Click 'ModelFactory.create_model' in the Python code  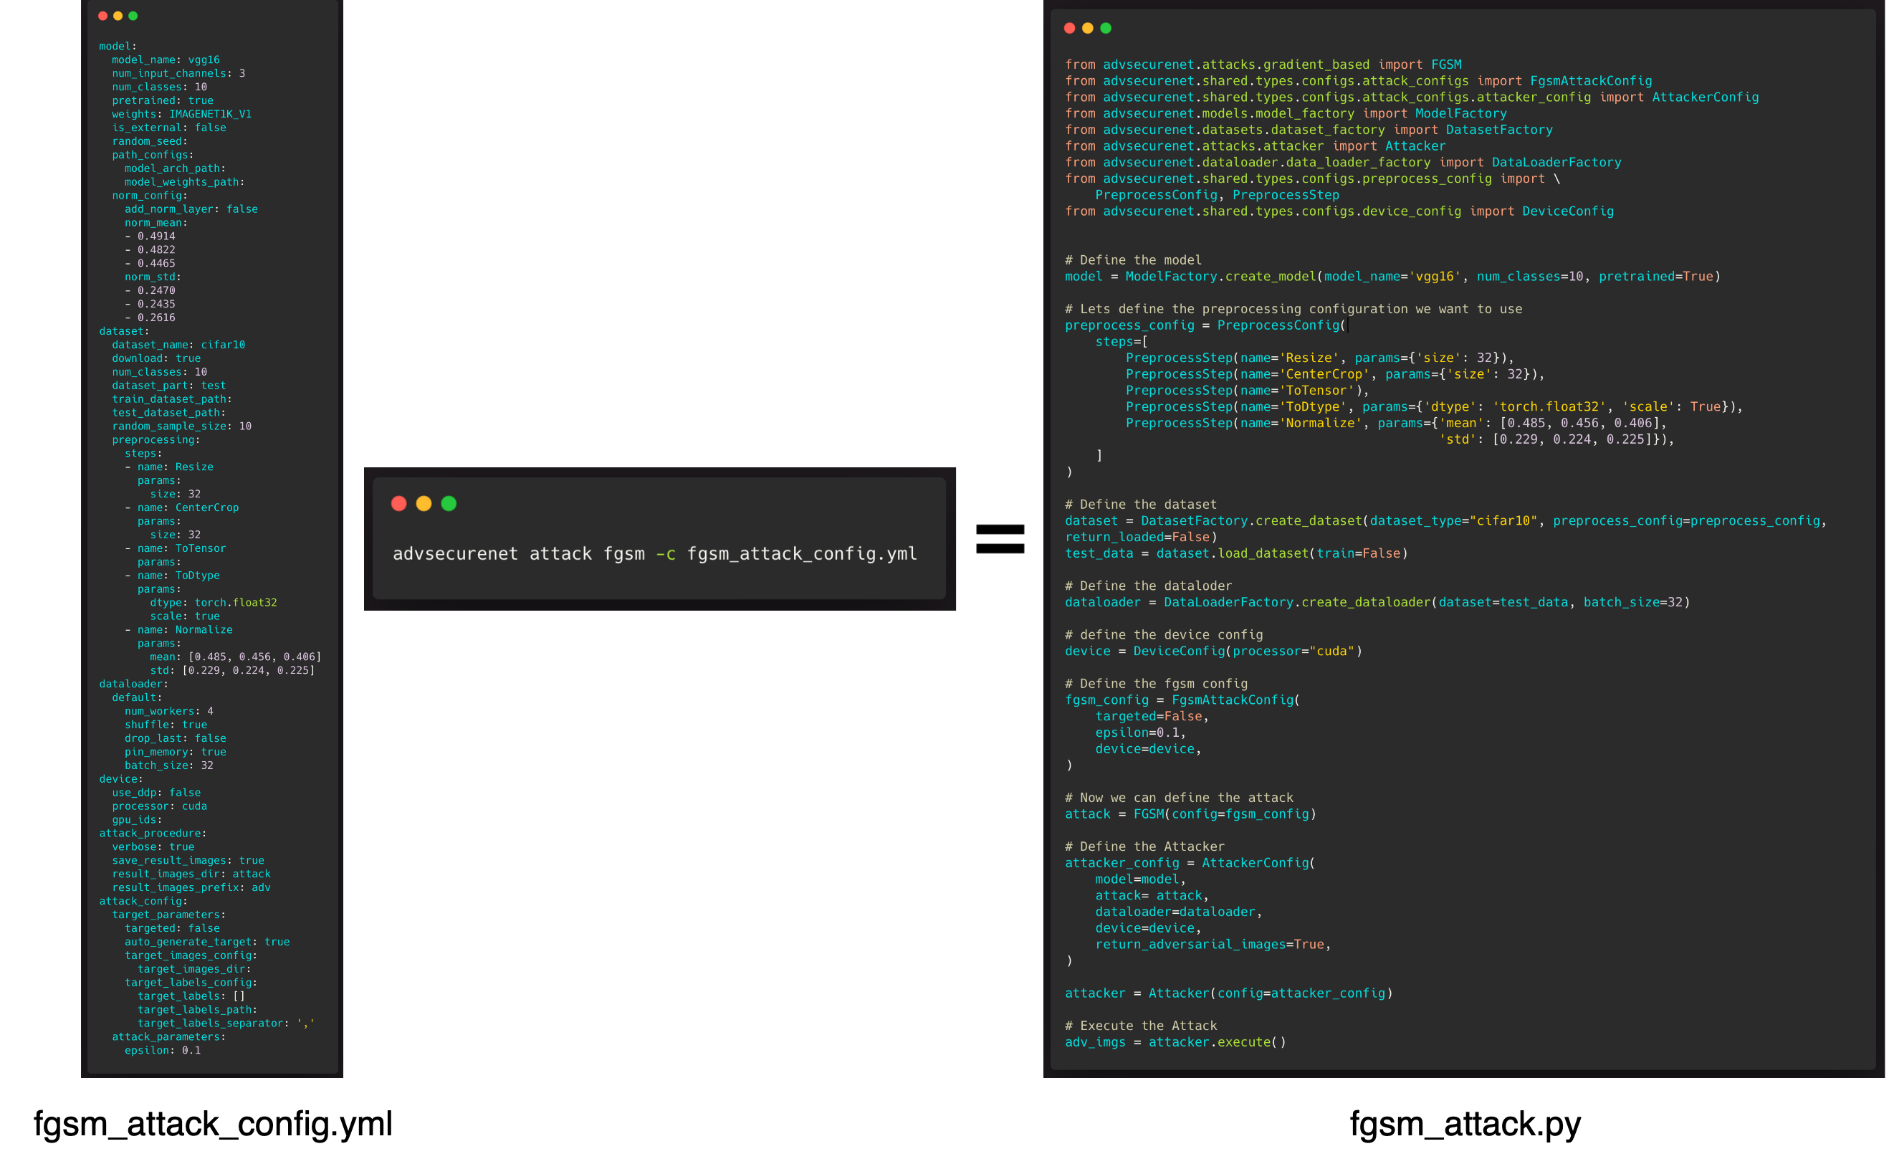coord(1220,277)
